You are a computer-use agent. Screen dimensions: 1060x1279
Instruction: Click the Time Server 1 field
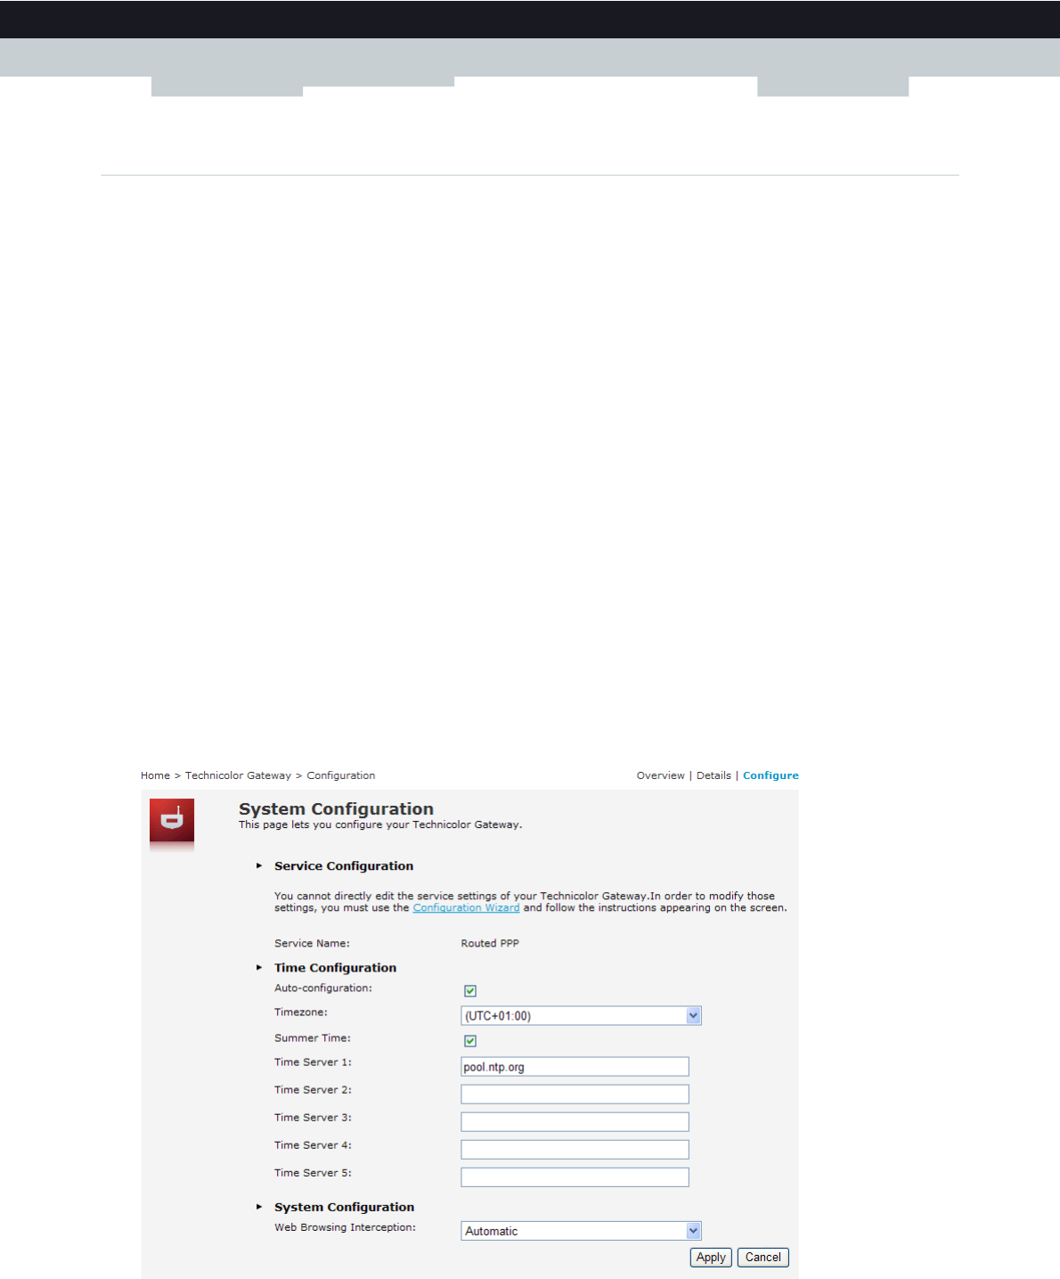[575, 1067]
